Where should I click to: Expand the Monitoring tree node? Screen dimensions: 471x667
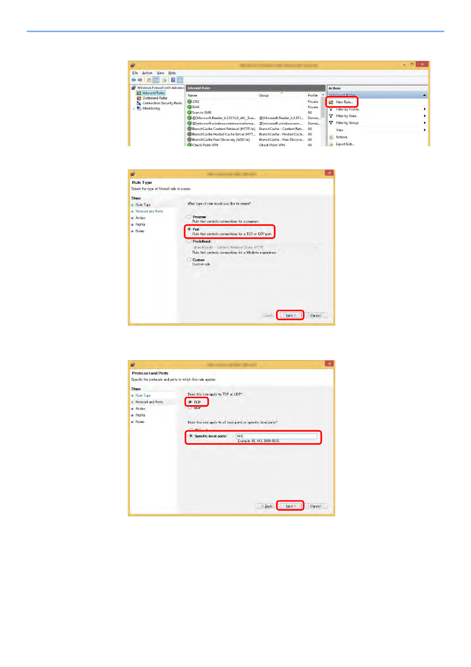click(x=134, y=109)
